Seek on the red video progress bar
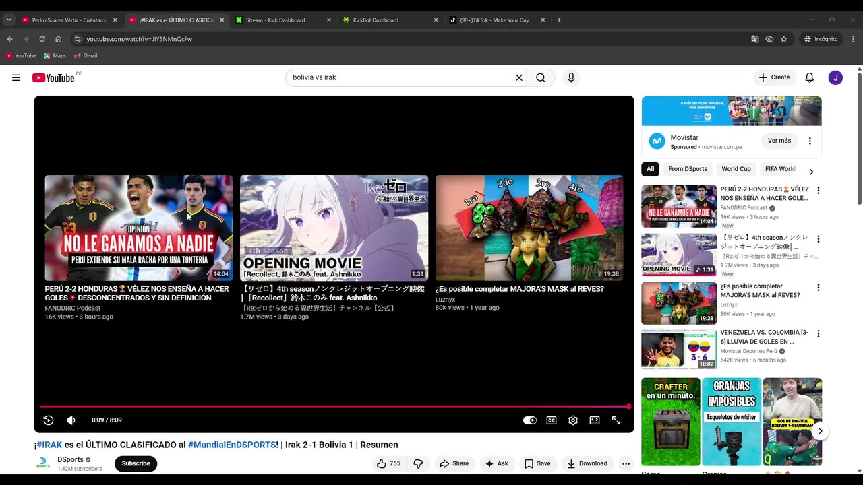 click(x=334, y=406)
